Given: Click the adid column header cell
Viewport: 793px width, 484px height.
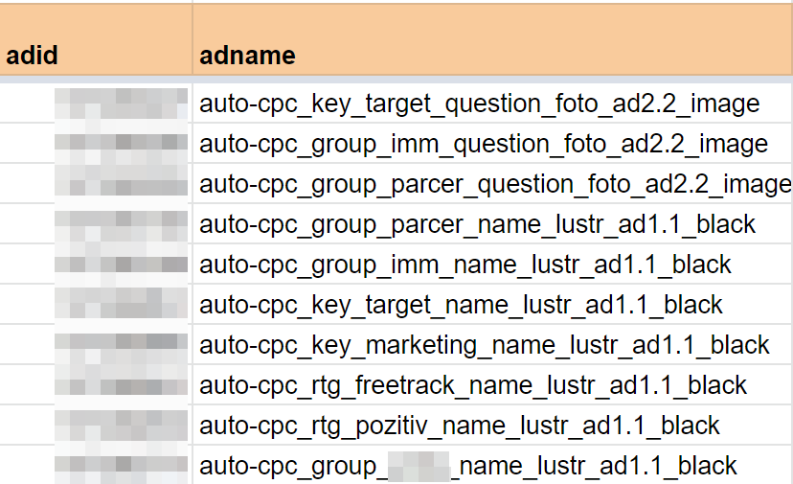Looking at the screenshot, I should coord(96,56).
